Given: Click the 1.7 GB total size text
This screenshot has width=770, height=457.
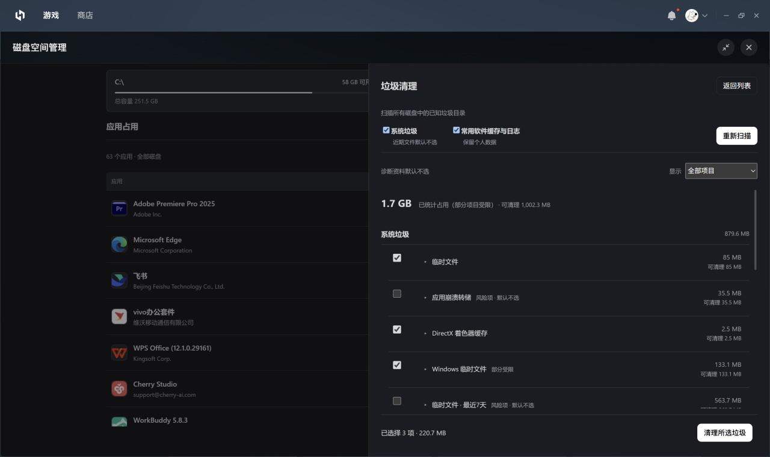Looking at the screenshot, I should click(x=396, y=204).
